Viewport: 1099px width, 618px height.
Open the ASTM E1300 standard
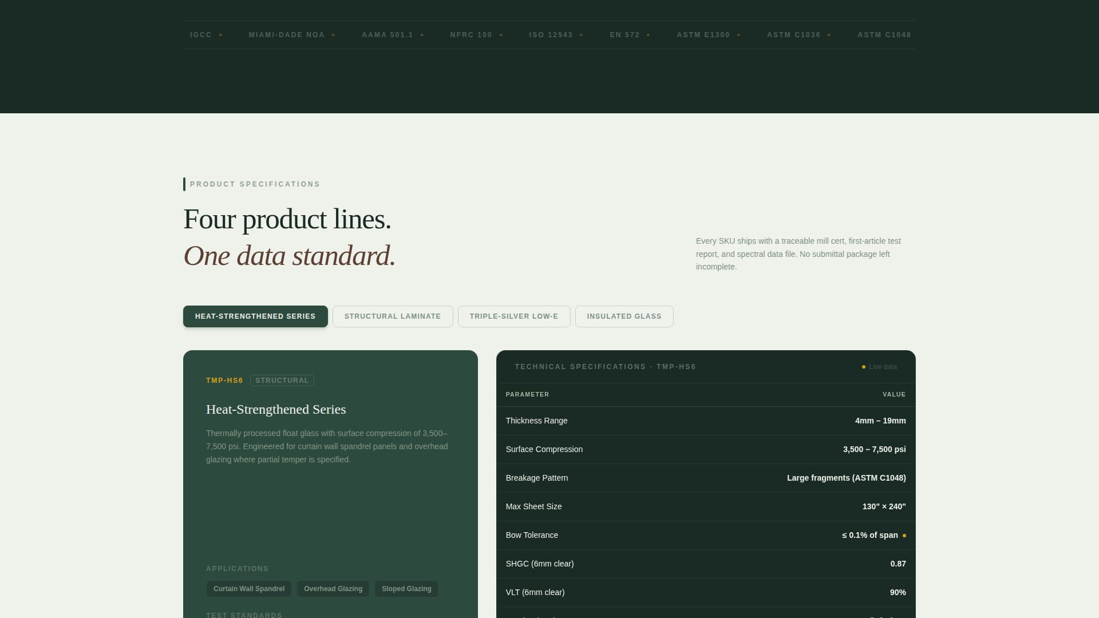coord(703,34)
